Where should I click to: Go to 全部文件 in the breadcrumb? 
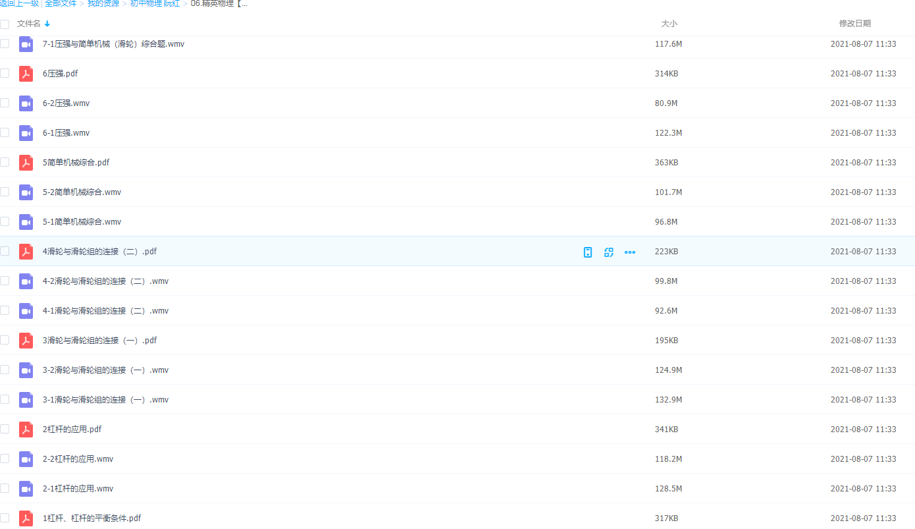[x=61, y=3]
